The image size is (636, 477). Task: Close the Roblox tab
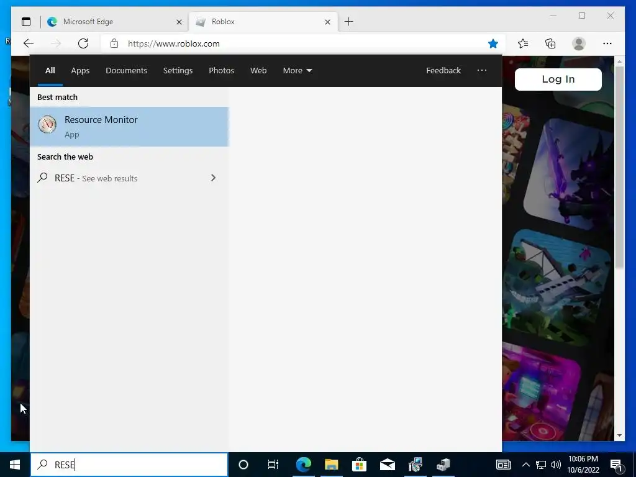pos(328,22)
